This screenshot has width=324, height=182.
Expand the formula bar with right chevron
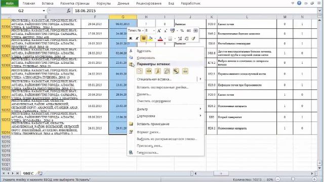(x=319, y=11)
